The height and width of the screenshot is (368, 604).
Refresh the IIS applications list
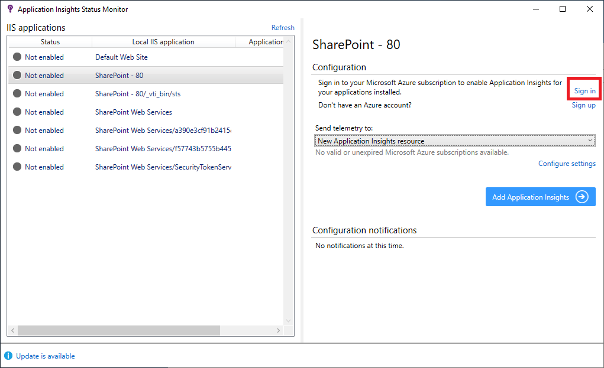(x=283, y=28)
